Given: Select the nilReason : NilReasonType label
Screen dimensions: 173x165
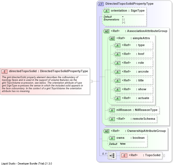Looking at the screenshot, I should point(137,110).
